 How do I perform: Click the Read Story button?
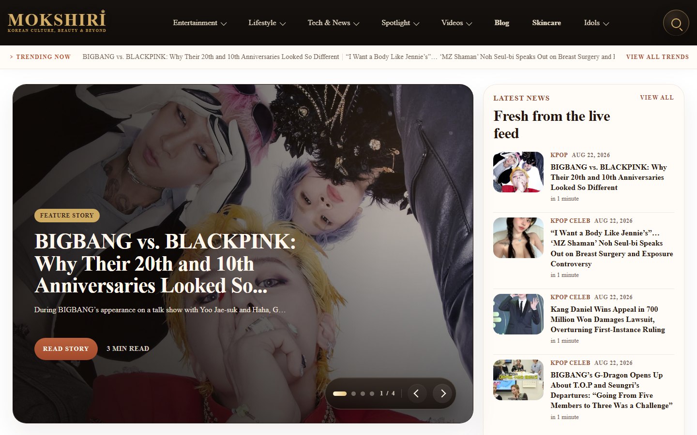coord(66,348)
